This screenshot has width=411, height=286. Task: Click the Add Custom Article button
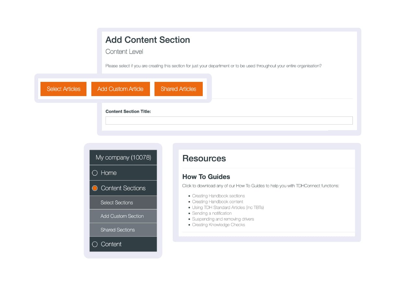point(120,89)
